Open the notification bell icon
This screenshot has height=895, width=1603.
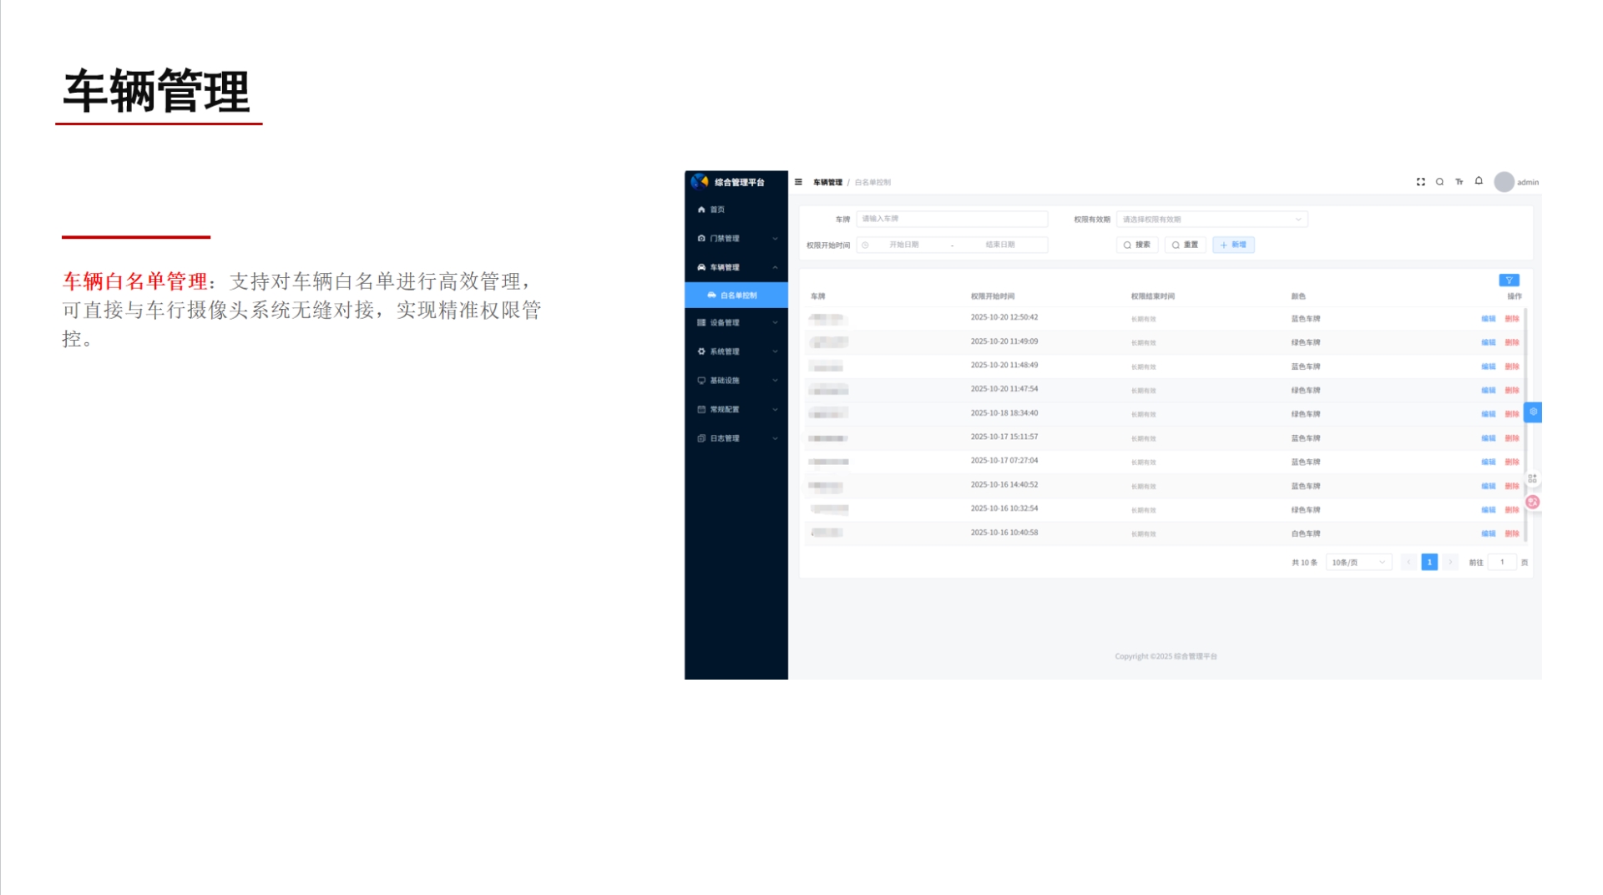click(x=1479, y=181)
